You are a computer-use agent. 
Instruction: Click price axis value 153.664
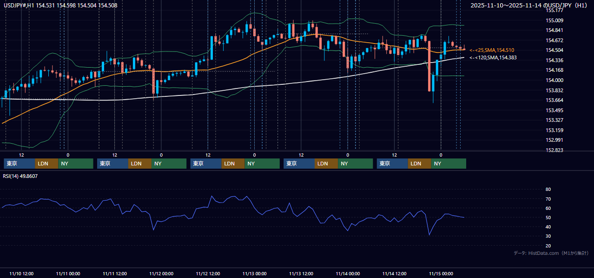554,100
